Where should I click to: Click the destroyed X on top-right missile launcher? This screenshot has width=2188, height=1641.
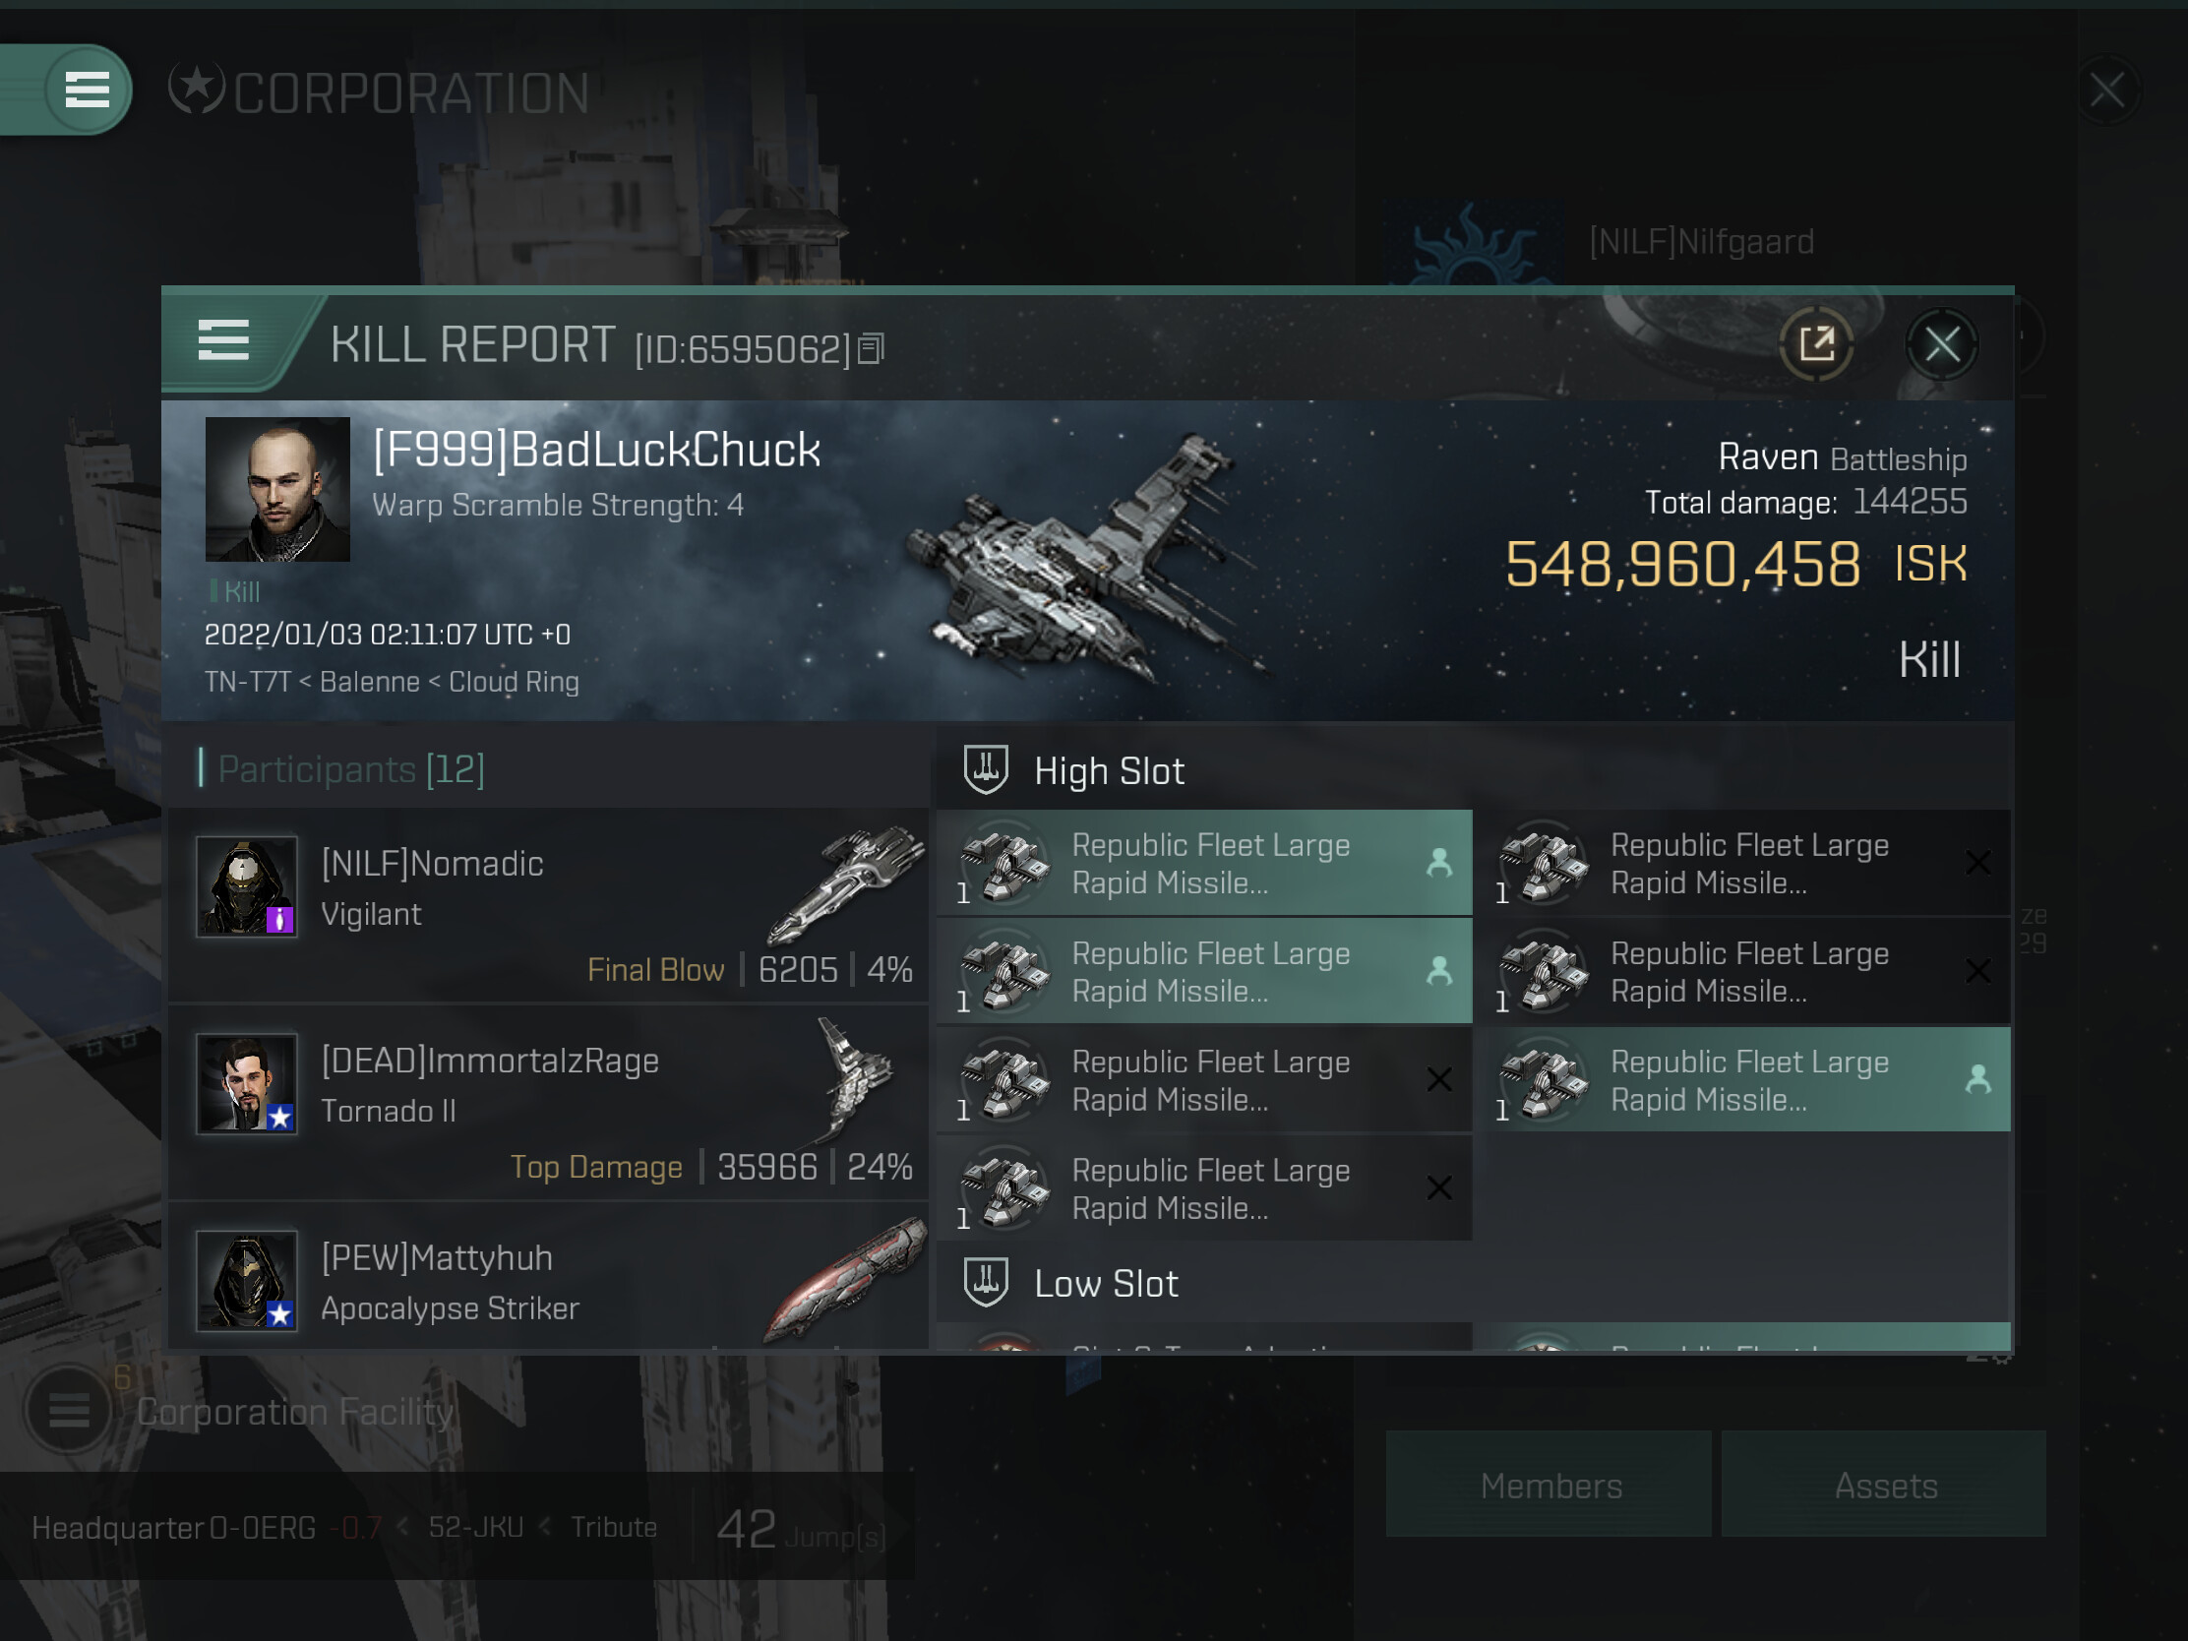coord(1977,863)
